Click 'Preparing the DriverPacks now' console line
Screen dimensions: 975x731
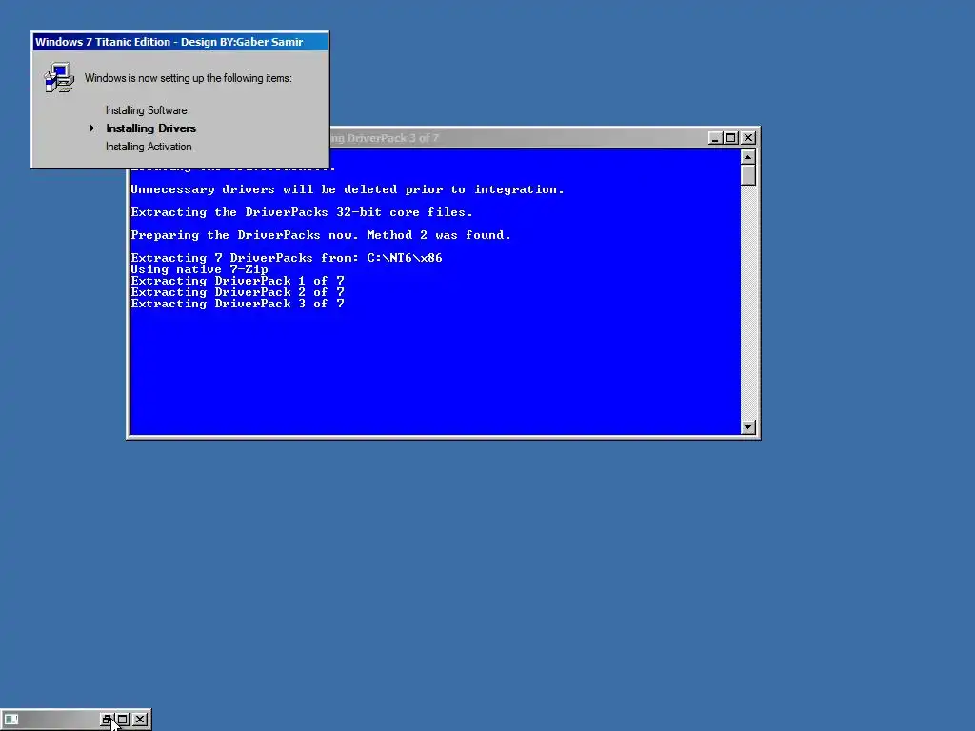pos(321,235)
